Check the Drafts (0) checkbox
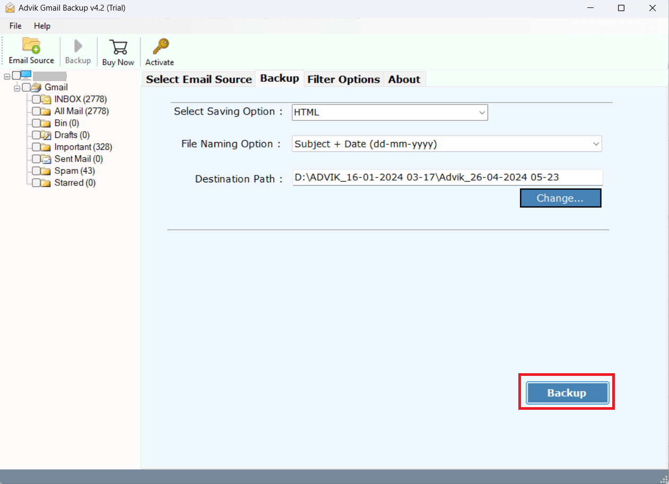Image resolution: width=669 pixels, height=484 pixels. (x=36, y=135)
